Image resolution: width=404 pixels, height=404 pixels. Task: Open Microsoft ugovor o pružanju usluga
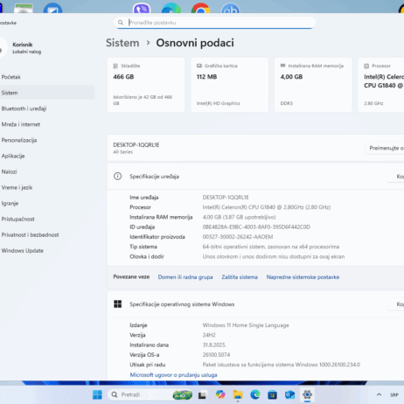[x=173, y=375]
